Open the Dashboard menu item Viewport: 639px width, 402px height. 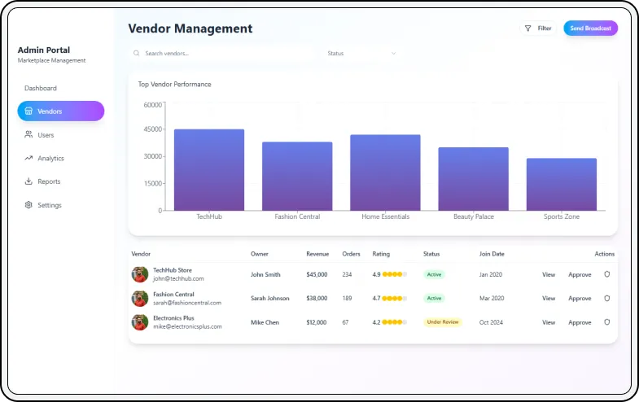coord(41,88)
